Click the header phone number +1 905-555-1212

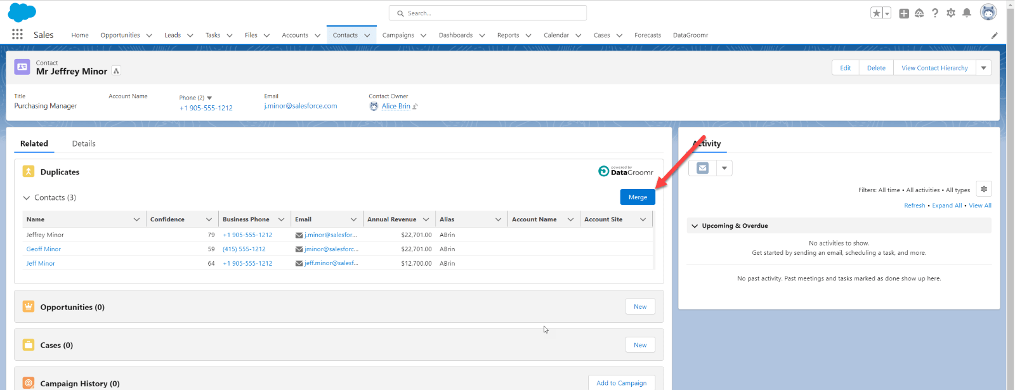point(206,108)
